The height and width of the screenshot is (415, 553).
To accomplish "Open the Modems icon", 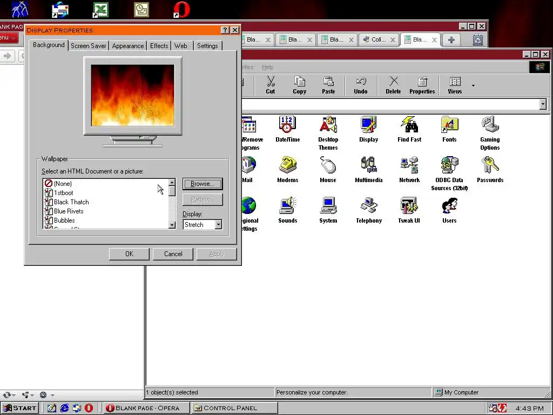I will (287, 170).
